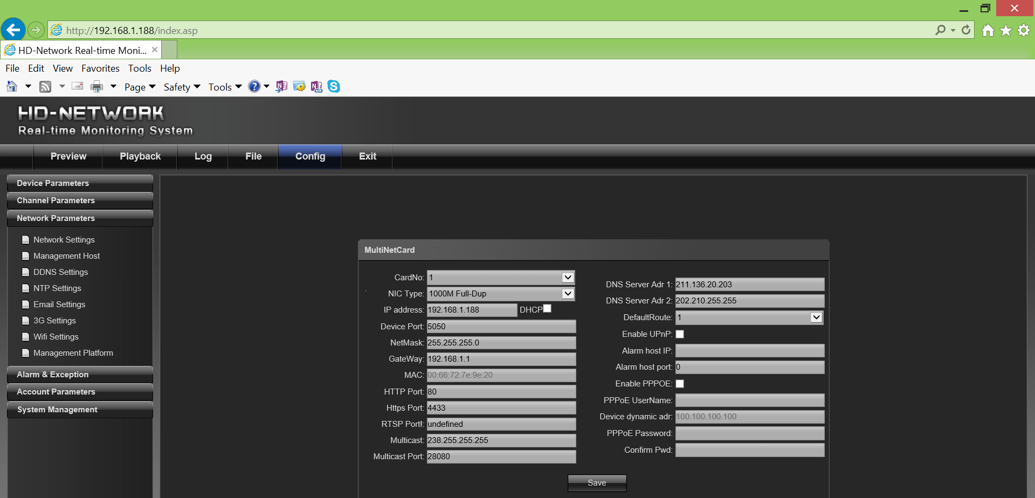Check the Enable PPPOE checkbox
Screen dimensions: 1035x498
tap(680, 384)
